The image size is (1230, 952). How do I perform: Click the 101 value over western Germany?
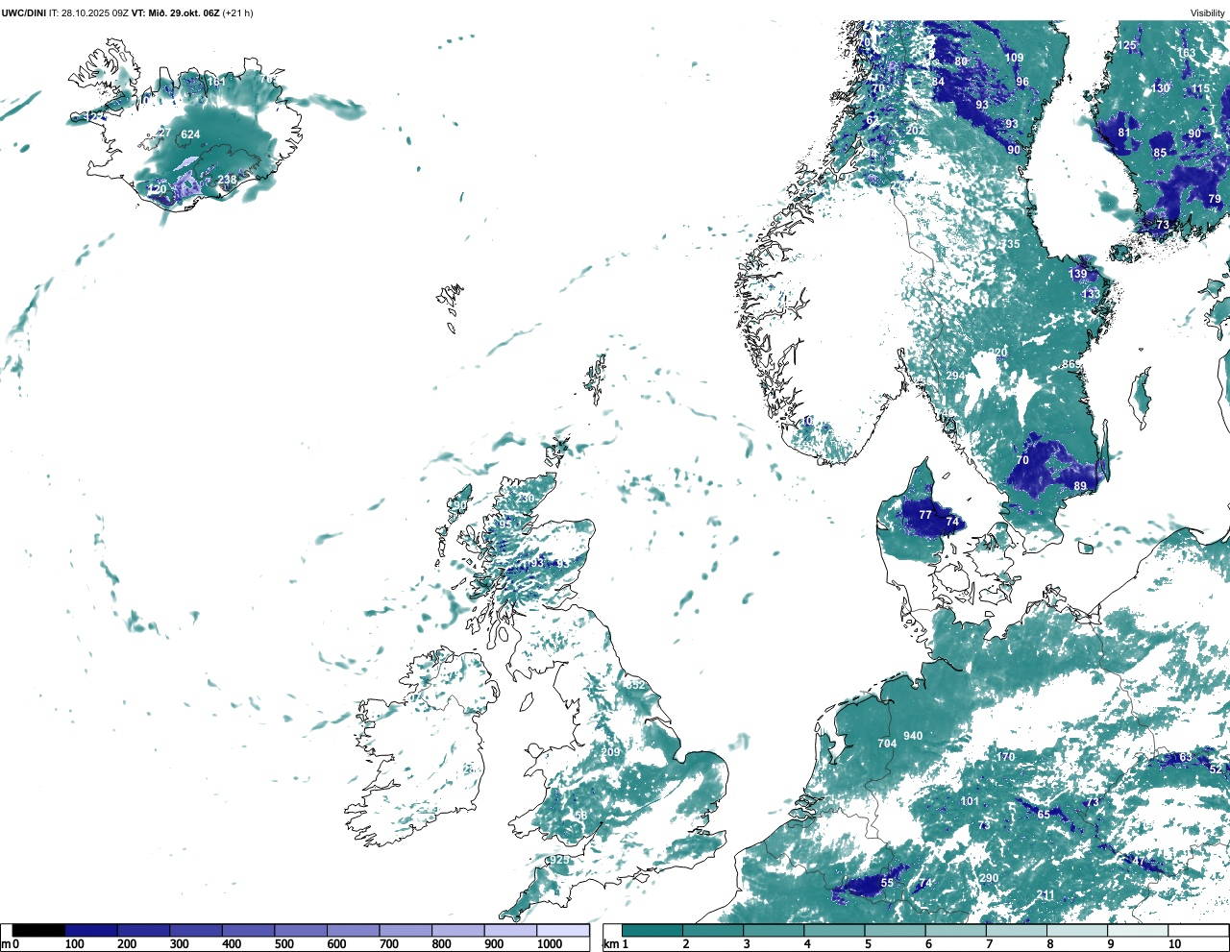(970, 801)
